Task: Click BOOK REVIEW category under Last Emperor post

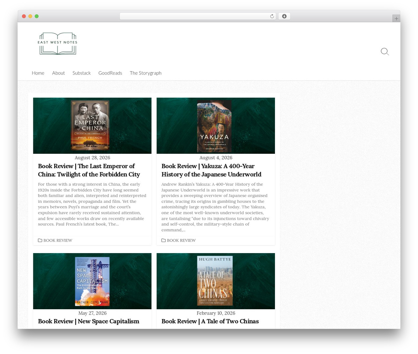Action: (58, 240)
